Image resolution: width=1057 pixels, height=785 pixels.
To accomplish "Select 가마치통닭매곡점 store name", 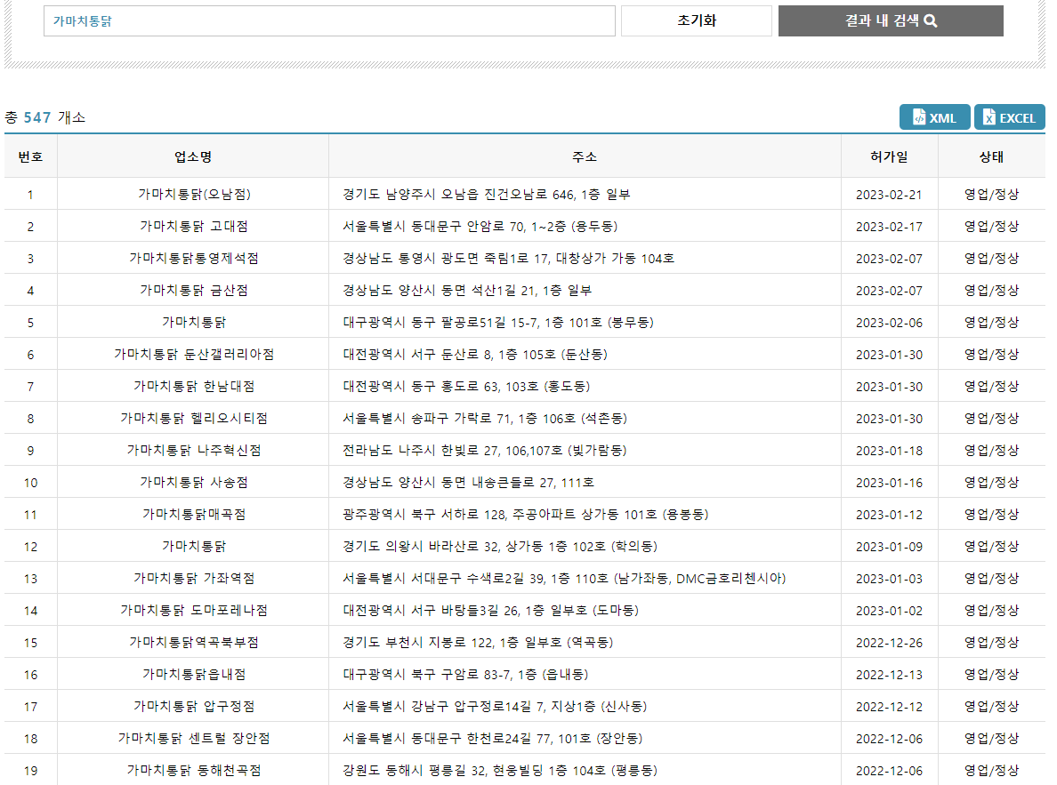I will 194,514.
